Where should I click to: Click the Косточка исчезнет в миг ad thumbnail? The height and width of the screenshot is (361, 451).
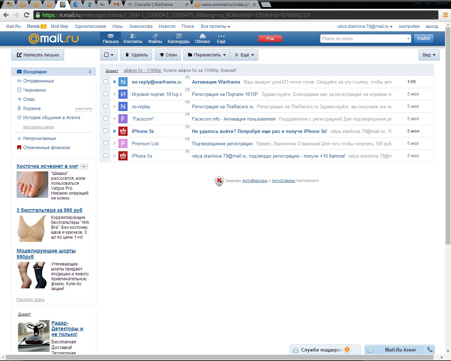32,184
